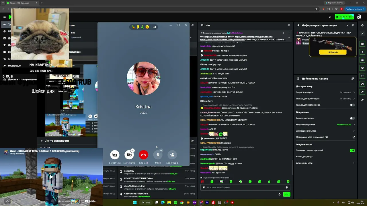Unpin the pinned chat message

283,33
